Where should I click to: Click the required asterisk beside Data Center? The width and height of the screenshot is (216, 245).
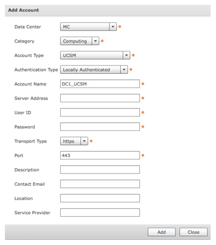[120, 27]
